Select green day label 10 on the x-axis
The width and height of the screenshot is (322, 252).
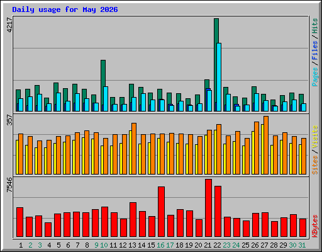(x=104, y=245)
